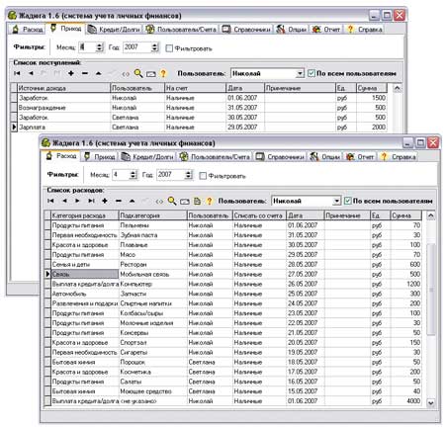This screenshot has height=428, width=445.
Task: Check the Фильтровать box in the income window
Action: pyautogui.click(x=169, y=48)
